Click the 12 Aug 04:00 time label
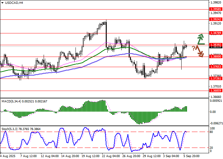Screen dimensions: 223x159 click(x=49, y=156)
